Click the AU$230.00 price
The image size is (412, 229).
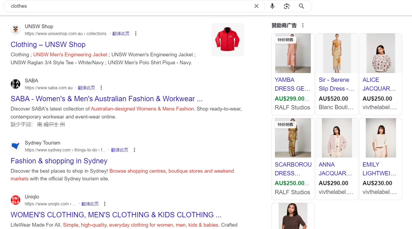377,183
